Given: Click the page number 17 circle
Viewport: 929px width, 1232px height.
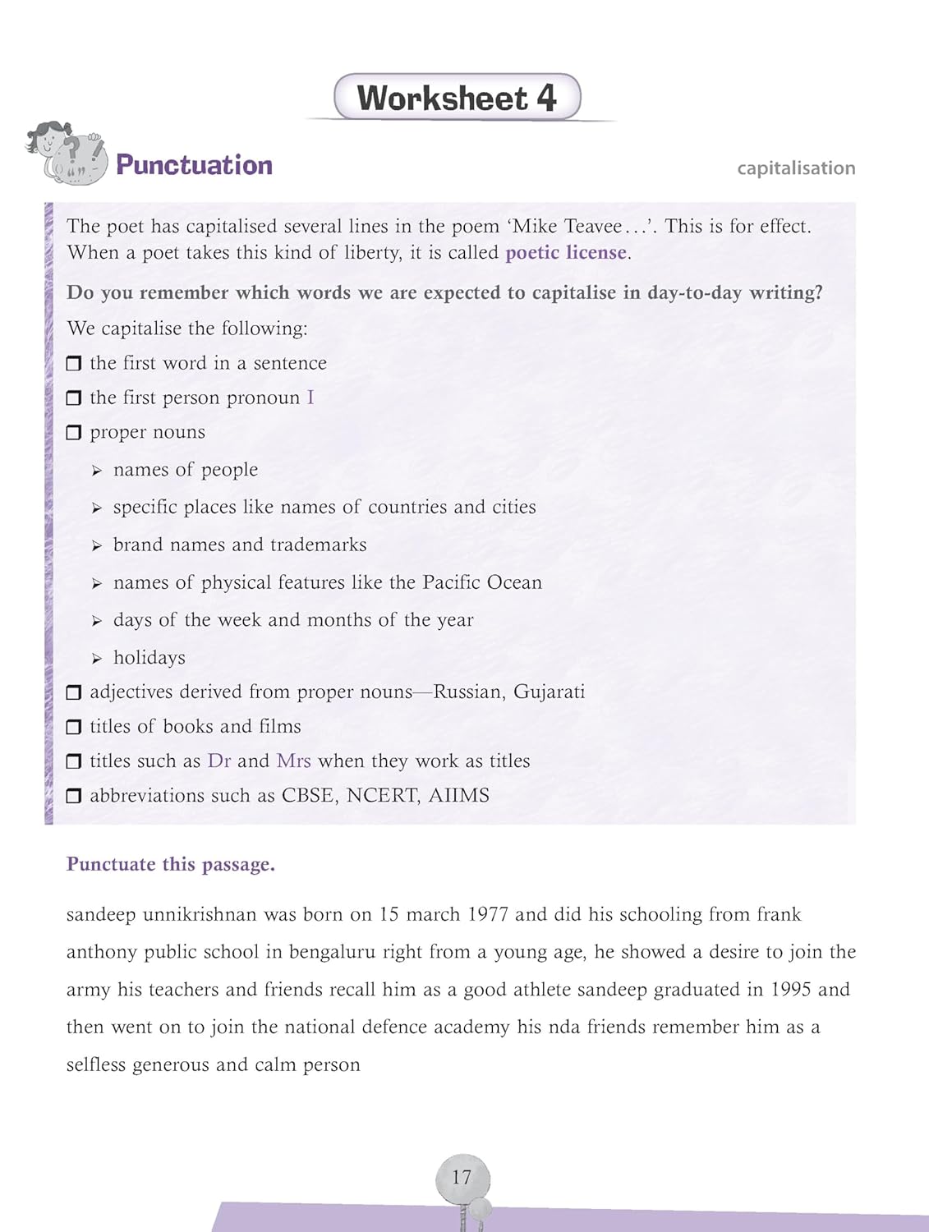Looking at the screenshot, I should pos(462,1178).
